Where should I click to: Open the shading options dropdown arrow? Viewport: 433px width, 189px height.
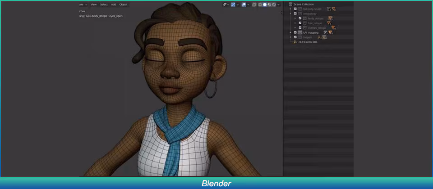coord(278,4)
